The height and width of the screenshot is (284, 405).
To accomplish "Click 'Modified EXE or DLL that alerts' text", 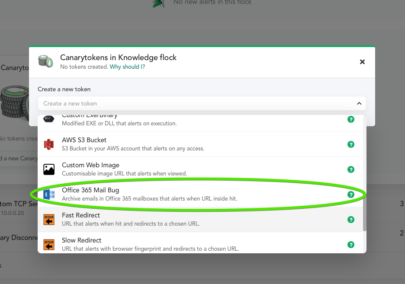I will click(119, 124).
